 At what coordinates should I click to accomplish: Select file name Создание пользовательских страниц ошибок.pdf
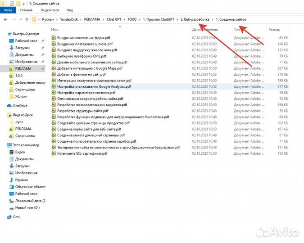(96, 141)
